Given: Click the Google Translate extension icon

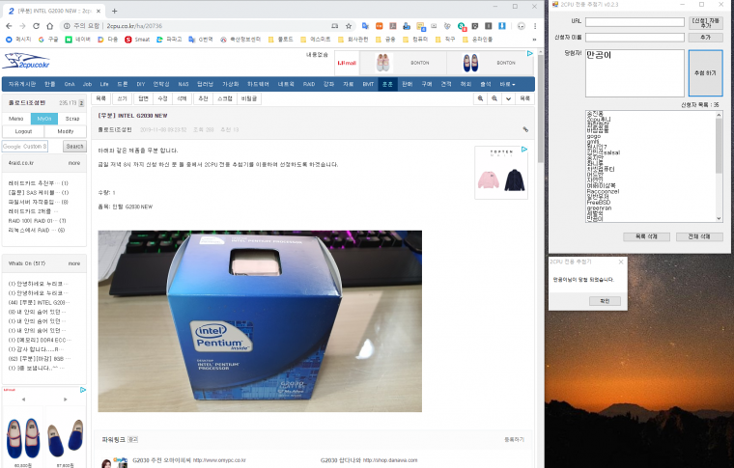Looking at the screenshot, I should [366, 26].
